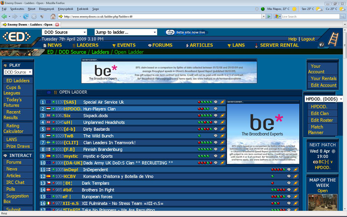Click the URL address bar
Viewport: 347px width, 217px height.
162,16
